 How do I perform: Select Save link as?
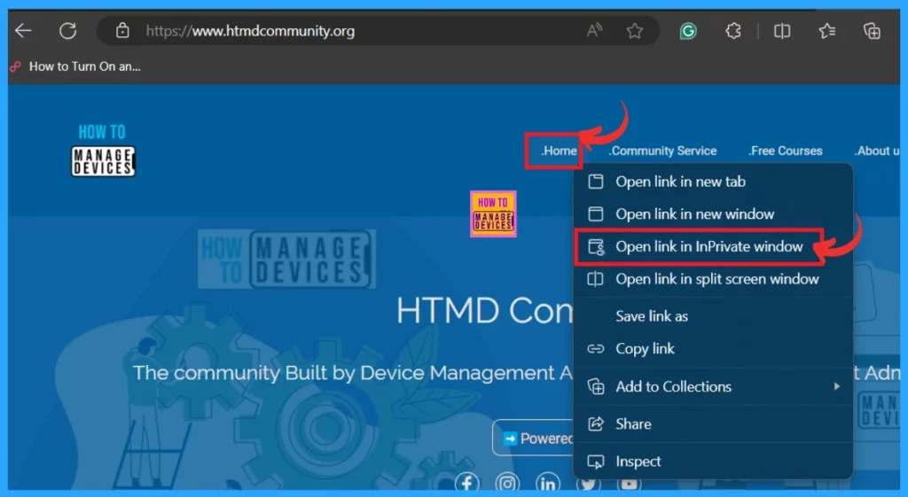click(x=714, y=316)
